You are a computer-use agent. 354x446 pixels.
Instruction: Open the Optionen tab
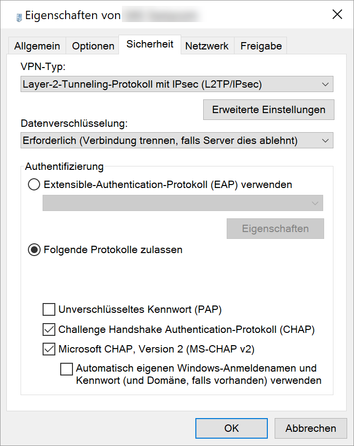tap(93, 46)
